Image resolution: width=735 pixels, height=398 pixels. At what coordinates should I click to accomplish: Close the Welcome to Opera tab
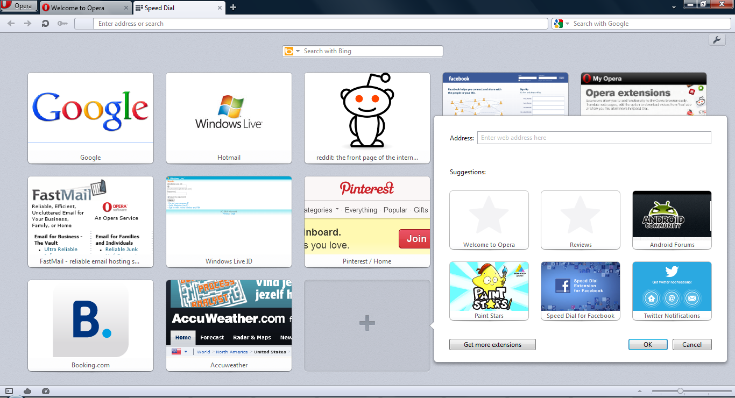126,8
